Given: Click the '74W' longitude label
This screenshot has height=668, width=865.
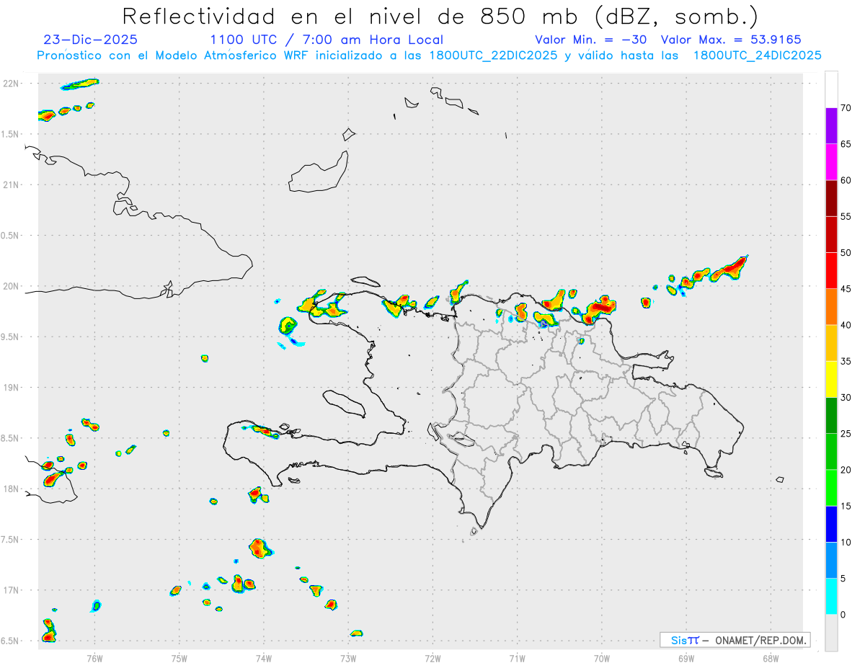Looking at the screenshot, I should click(x=264, y=658).
